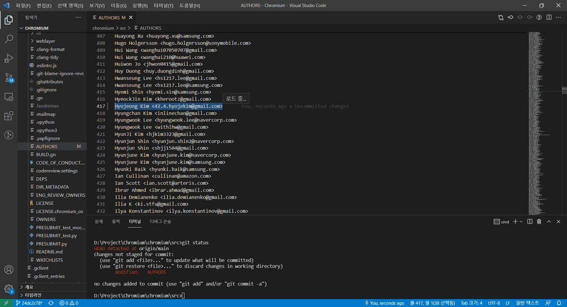The width and height of the screenshot is (567, 307).
Task: Open the 파일(F) menu
Action: (x=23, y=6)
